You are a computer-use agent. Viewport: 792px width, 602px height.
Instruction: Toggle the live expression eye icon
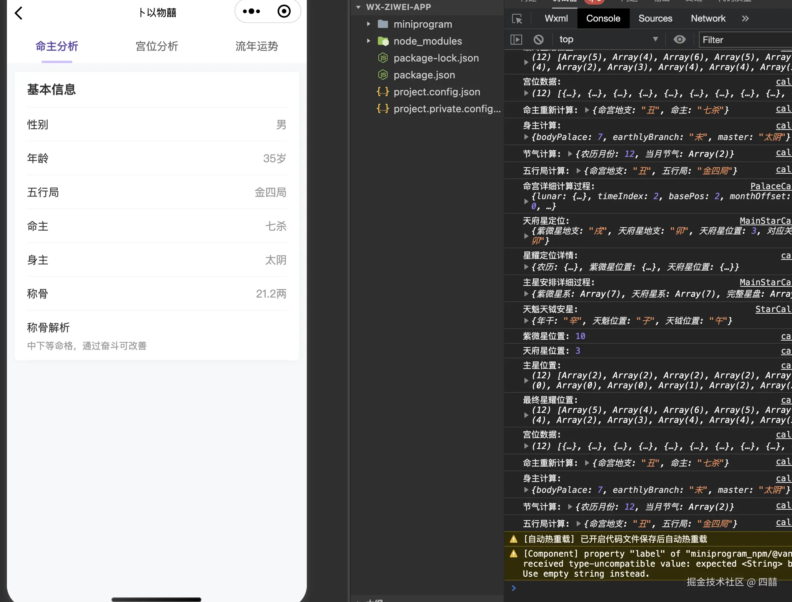tap(679, 39)
